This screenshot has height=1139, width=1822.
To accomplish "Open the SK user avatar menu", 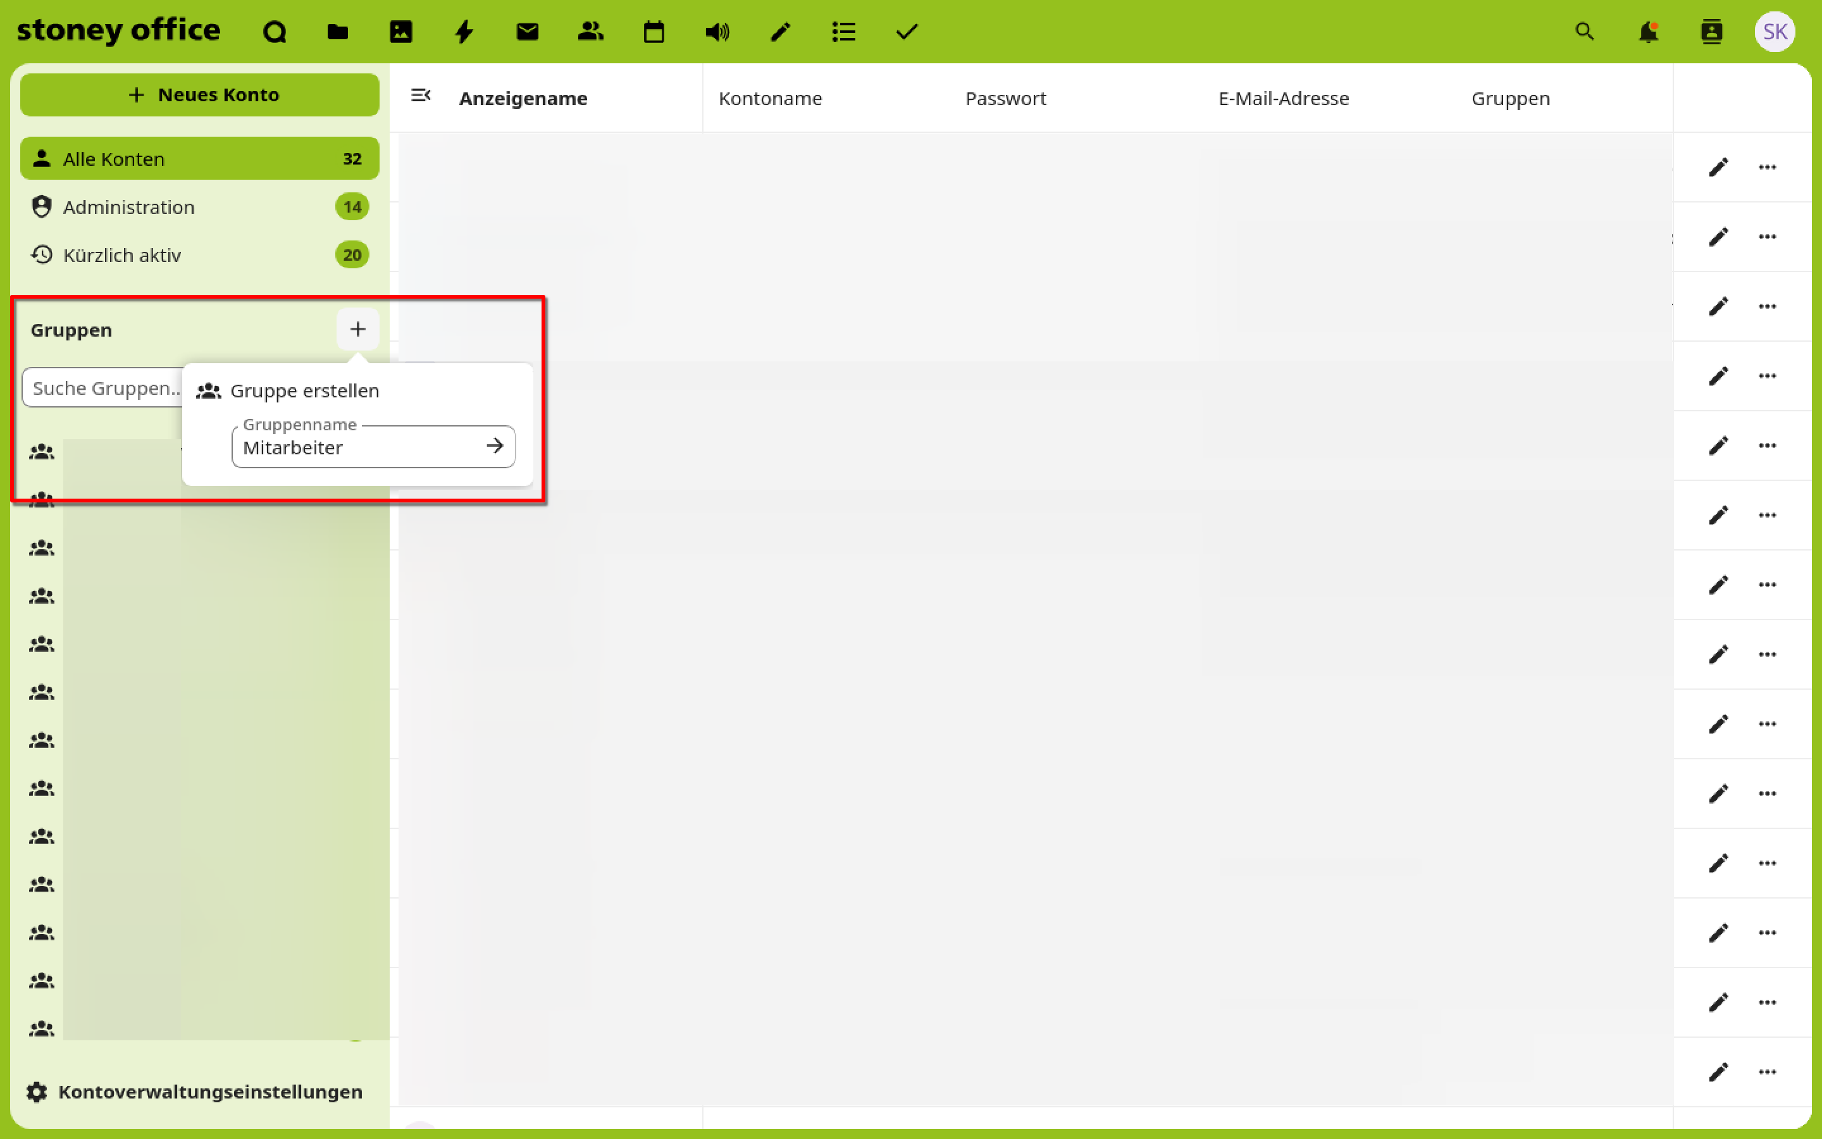I will (1775, 32).
